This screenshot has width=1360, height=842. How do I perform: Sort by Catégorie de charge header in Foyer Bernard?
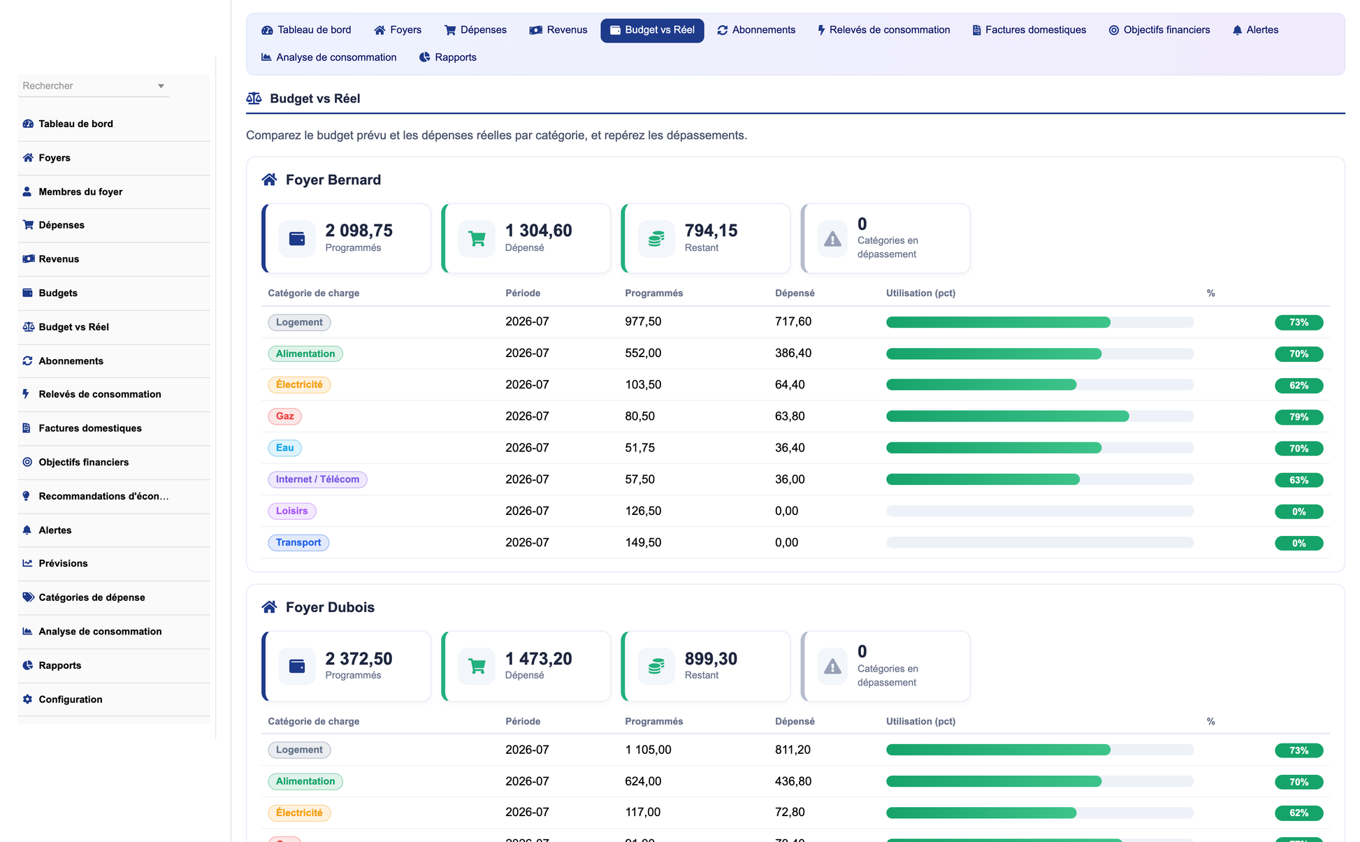point(314,293)
